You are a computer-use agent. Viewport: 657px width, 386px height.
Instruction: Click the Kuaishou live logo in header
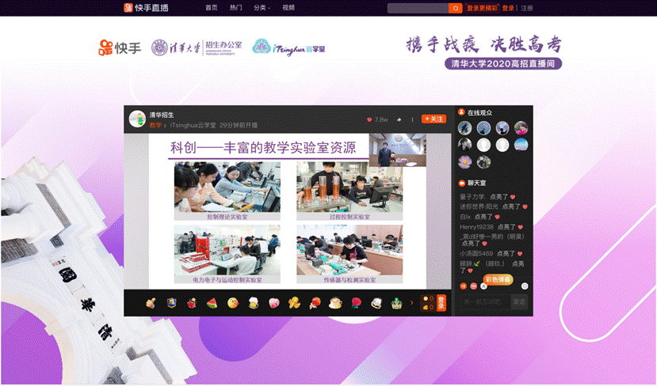(146, 7)
